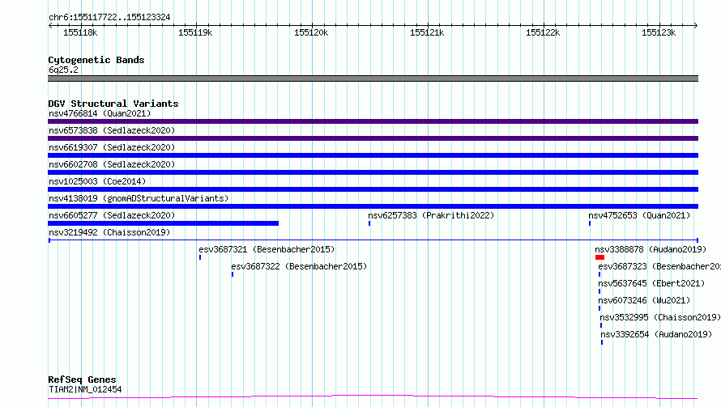This screenshot has width=721, height=407.
Task: Click the nsv4752653 small blue marker
Action: click(x=590, y=223)
